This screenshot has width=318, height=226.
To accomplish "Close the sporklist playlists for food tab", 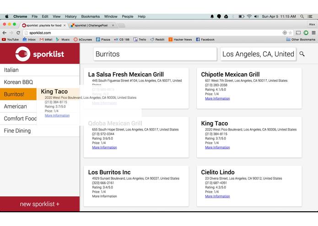I will 65,25.
